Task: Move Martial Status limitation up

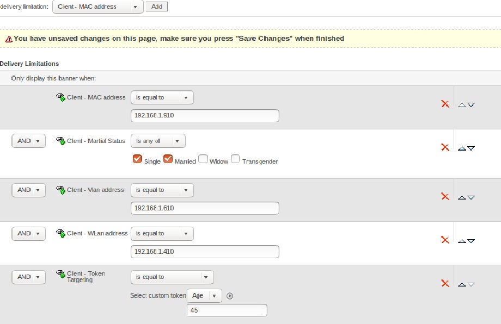Action: 462,148
